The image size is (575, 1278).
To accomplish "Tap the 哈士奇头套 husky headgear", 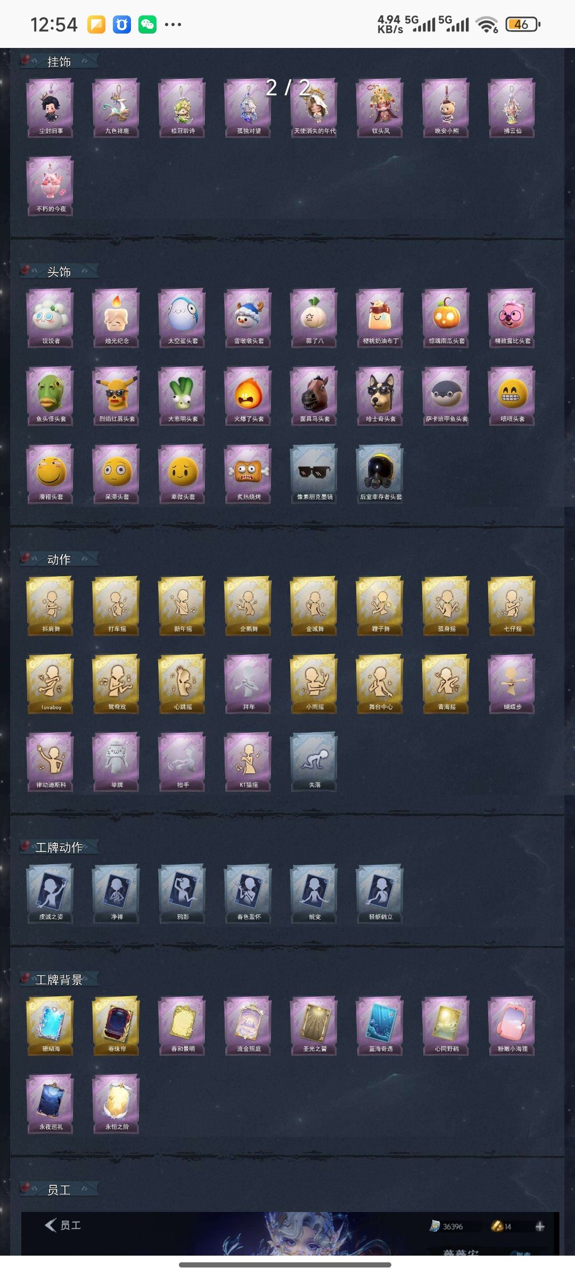I will [x=380, y=396].
